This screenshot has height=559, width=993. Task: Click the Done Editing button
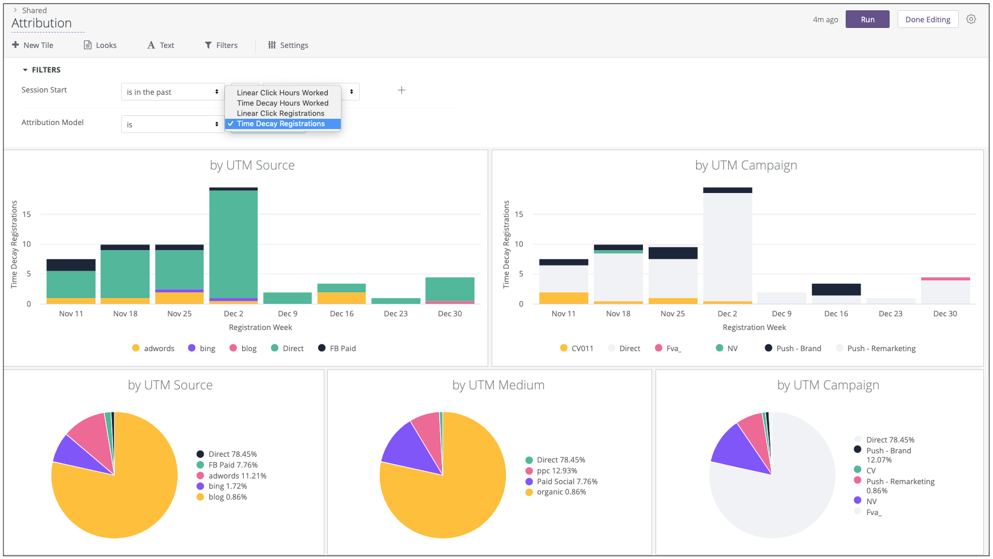coord(928,19)
